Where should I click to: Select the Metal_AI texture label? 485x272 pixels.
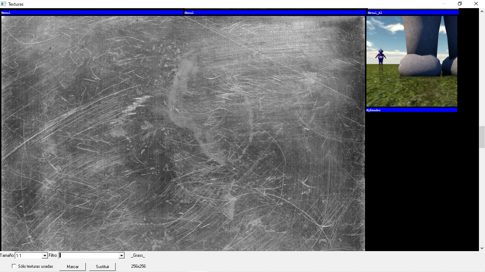coord(413,13)
